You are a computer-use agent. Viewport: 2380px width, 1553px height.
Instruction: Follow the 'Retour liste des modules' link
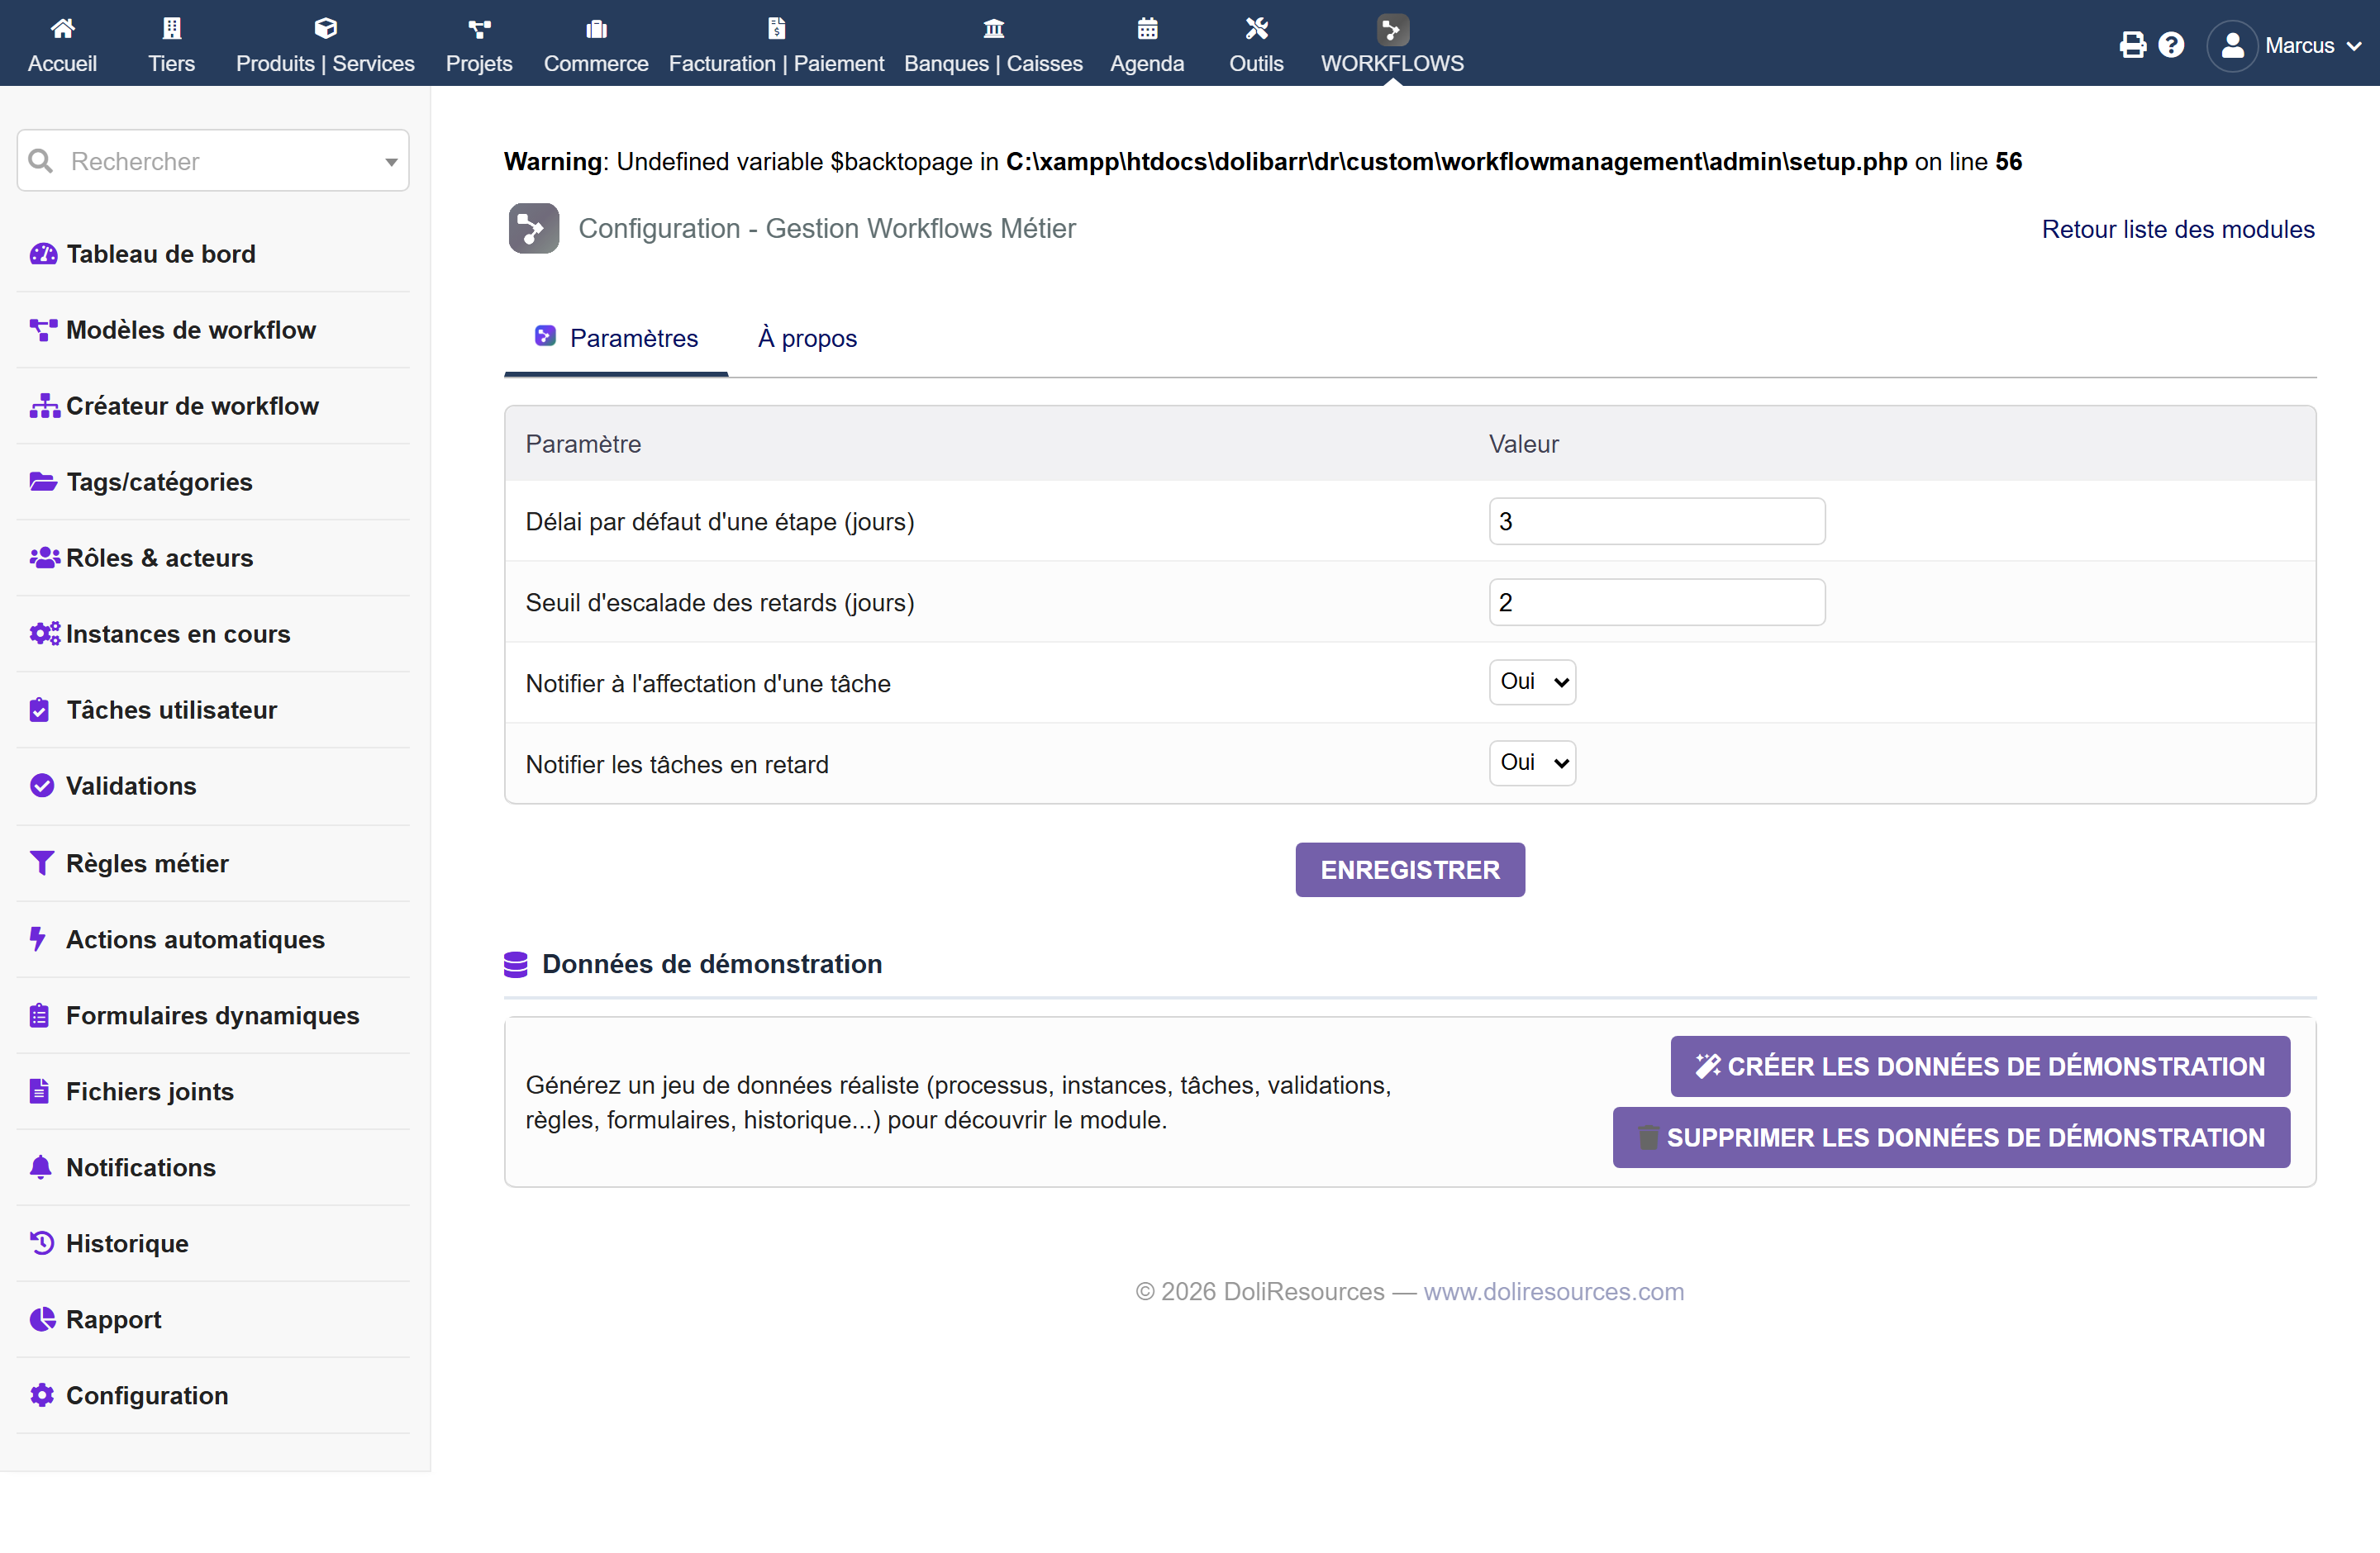point(2178,229)
